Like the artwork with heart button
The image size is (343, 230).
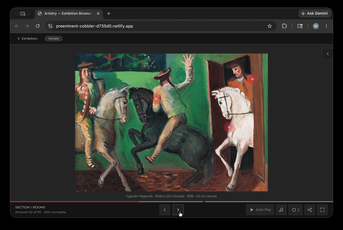(x=296, y=210)
